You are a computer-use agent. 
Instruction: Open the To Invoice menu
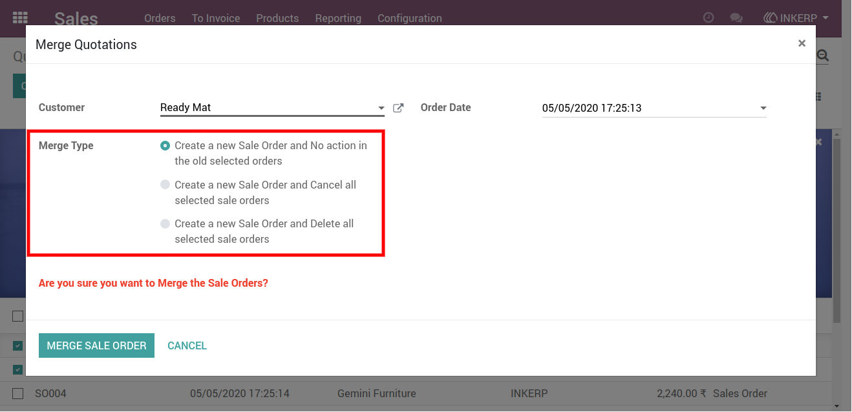point(216,18)
